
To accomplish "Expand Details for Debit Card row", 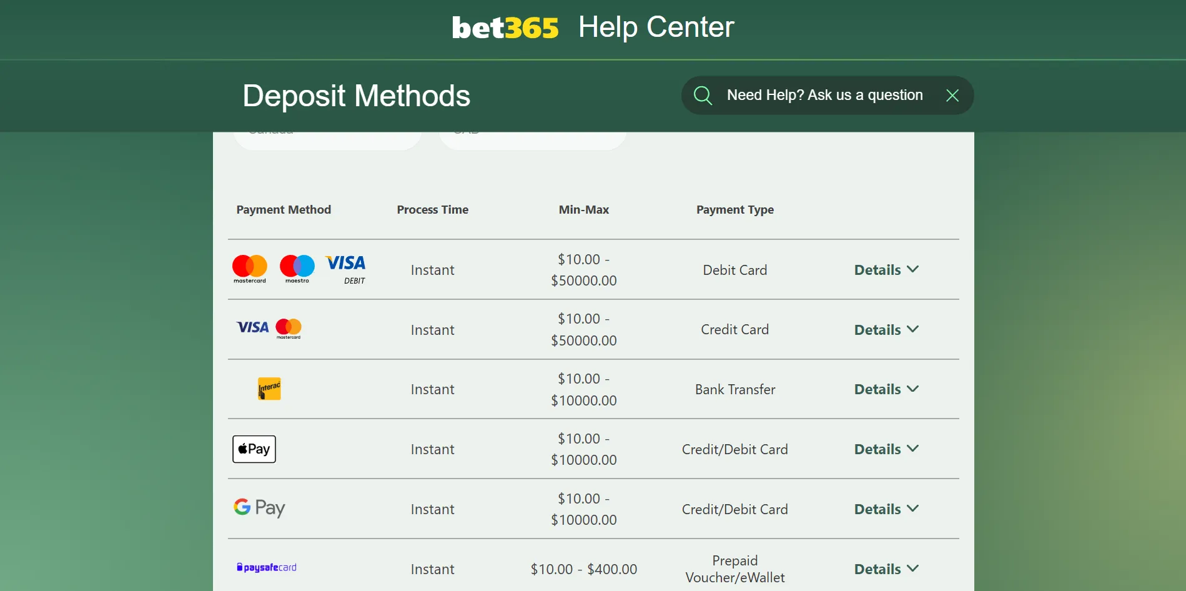I will (886, 270).
